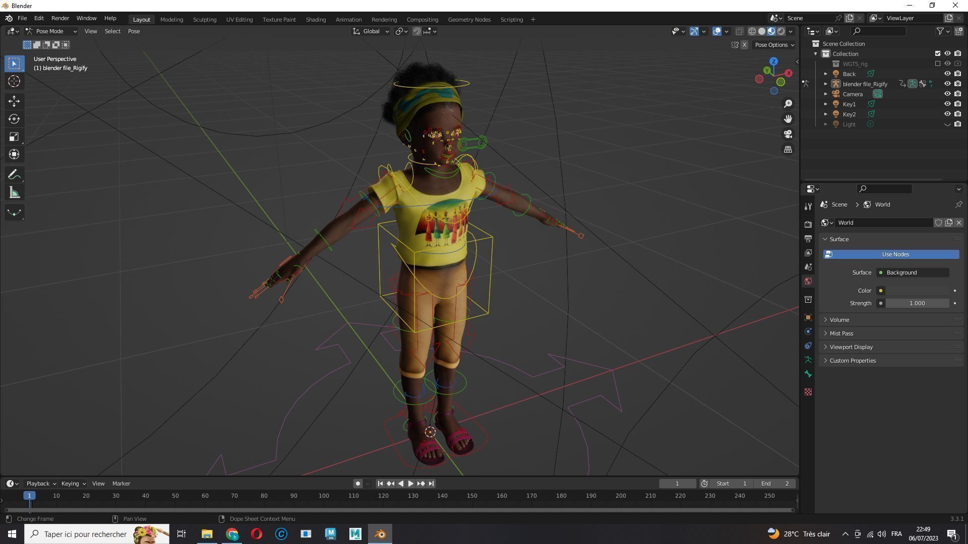Click the world Color swatch
This screenshot has width=968, height=544.
(x=918, y=291)
